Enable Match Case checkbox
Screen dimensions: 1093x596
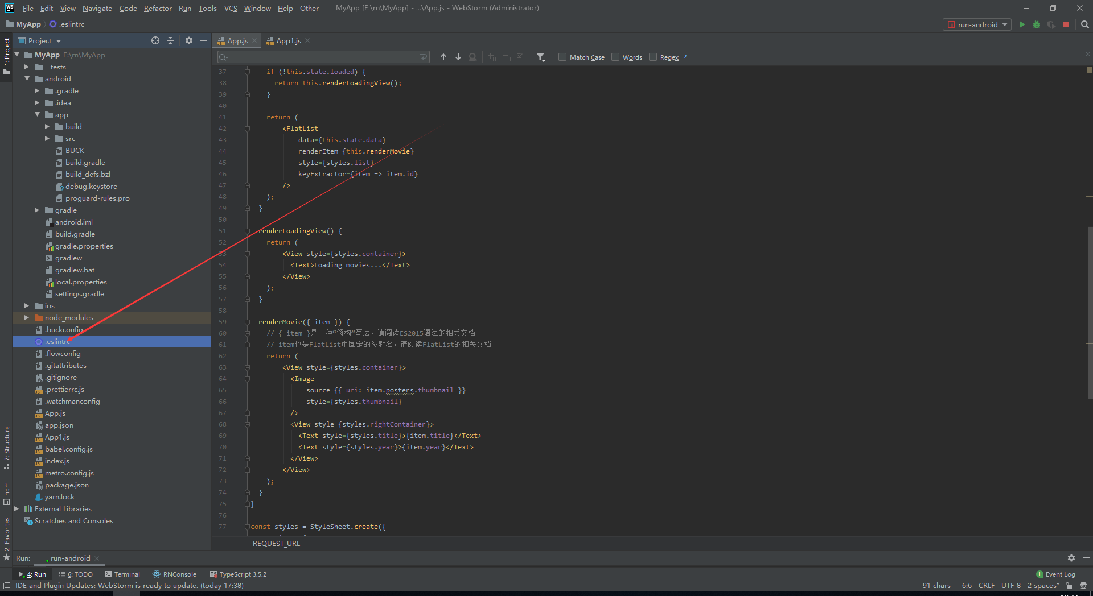(562, 57)
